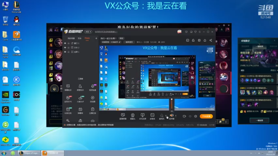The image size is (278, 156).
Task: Adjust the speaker volume slider handle
Action: coord(172,99)
